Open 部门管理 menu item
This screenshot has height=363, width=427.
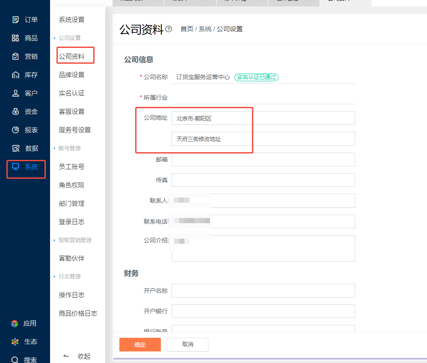pyautogui.click(x=71, y=204)
